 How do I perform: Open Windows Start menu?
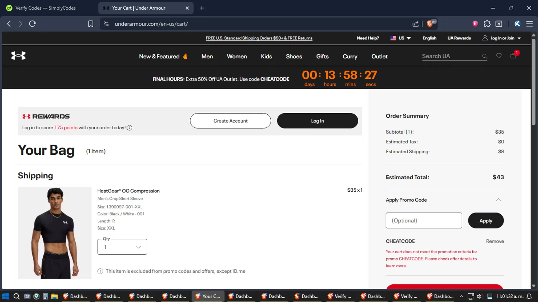[5, 296]
